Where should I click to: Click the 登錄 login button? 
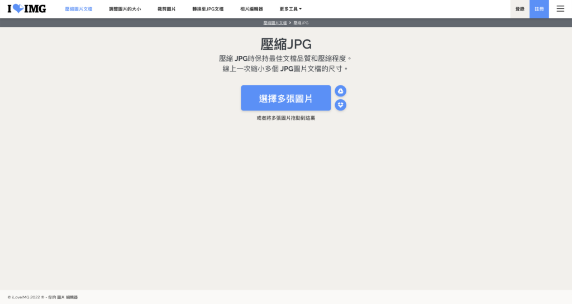click(520, 9)
